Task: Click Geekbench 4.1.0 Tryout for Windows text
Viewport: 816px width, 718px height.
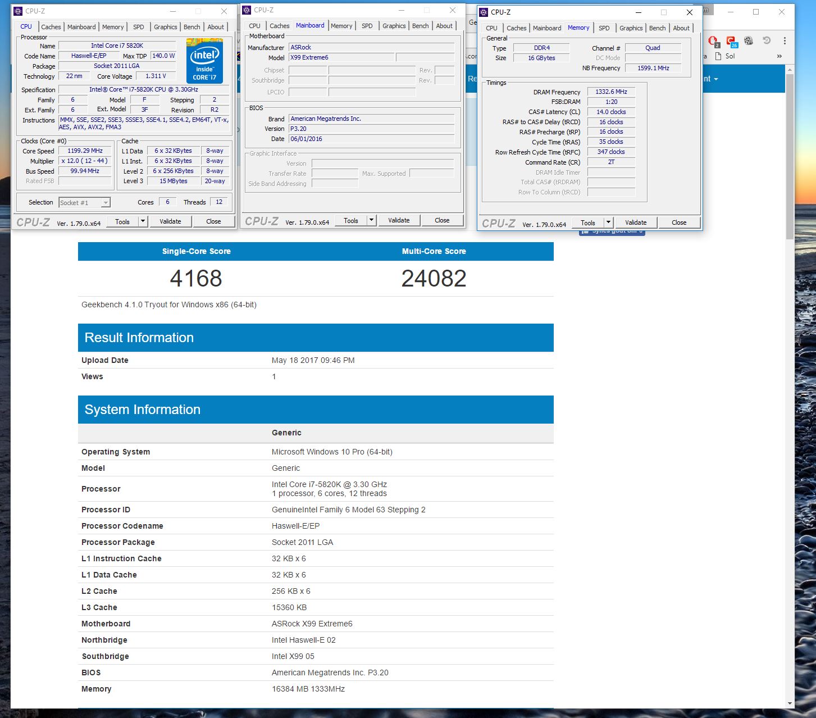Action: 169,305
